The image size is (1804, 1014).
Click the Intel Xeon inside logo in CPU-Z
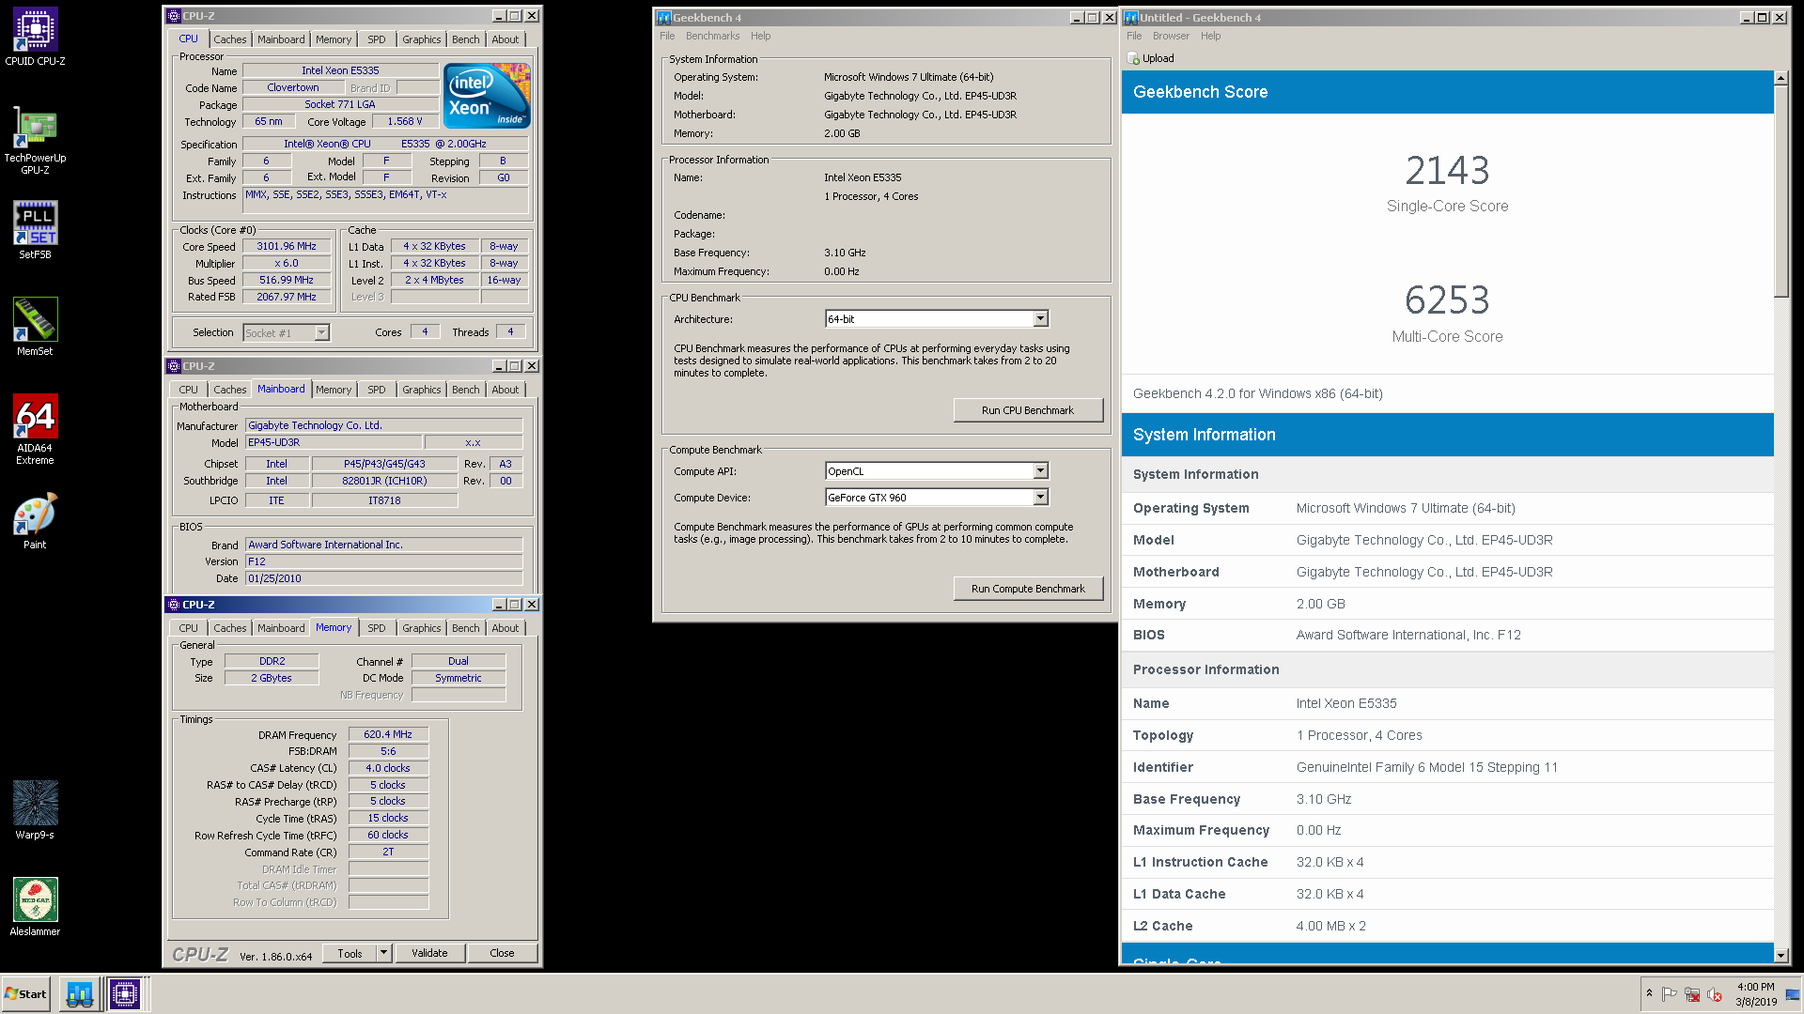[487, 96]
